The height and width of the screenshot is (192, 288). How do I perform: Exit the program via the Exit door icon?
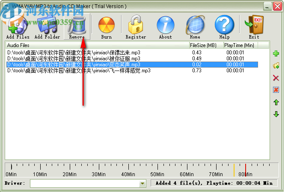[x=254, y=27]
